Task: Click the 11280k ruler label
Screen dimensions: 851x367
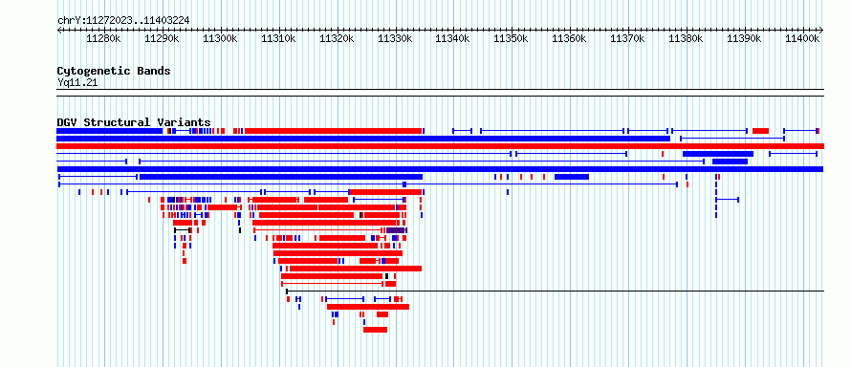Action: click(104, 39)
